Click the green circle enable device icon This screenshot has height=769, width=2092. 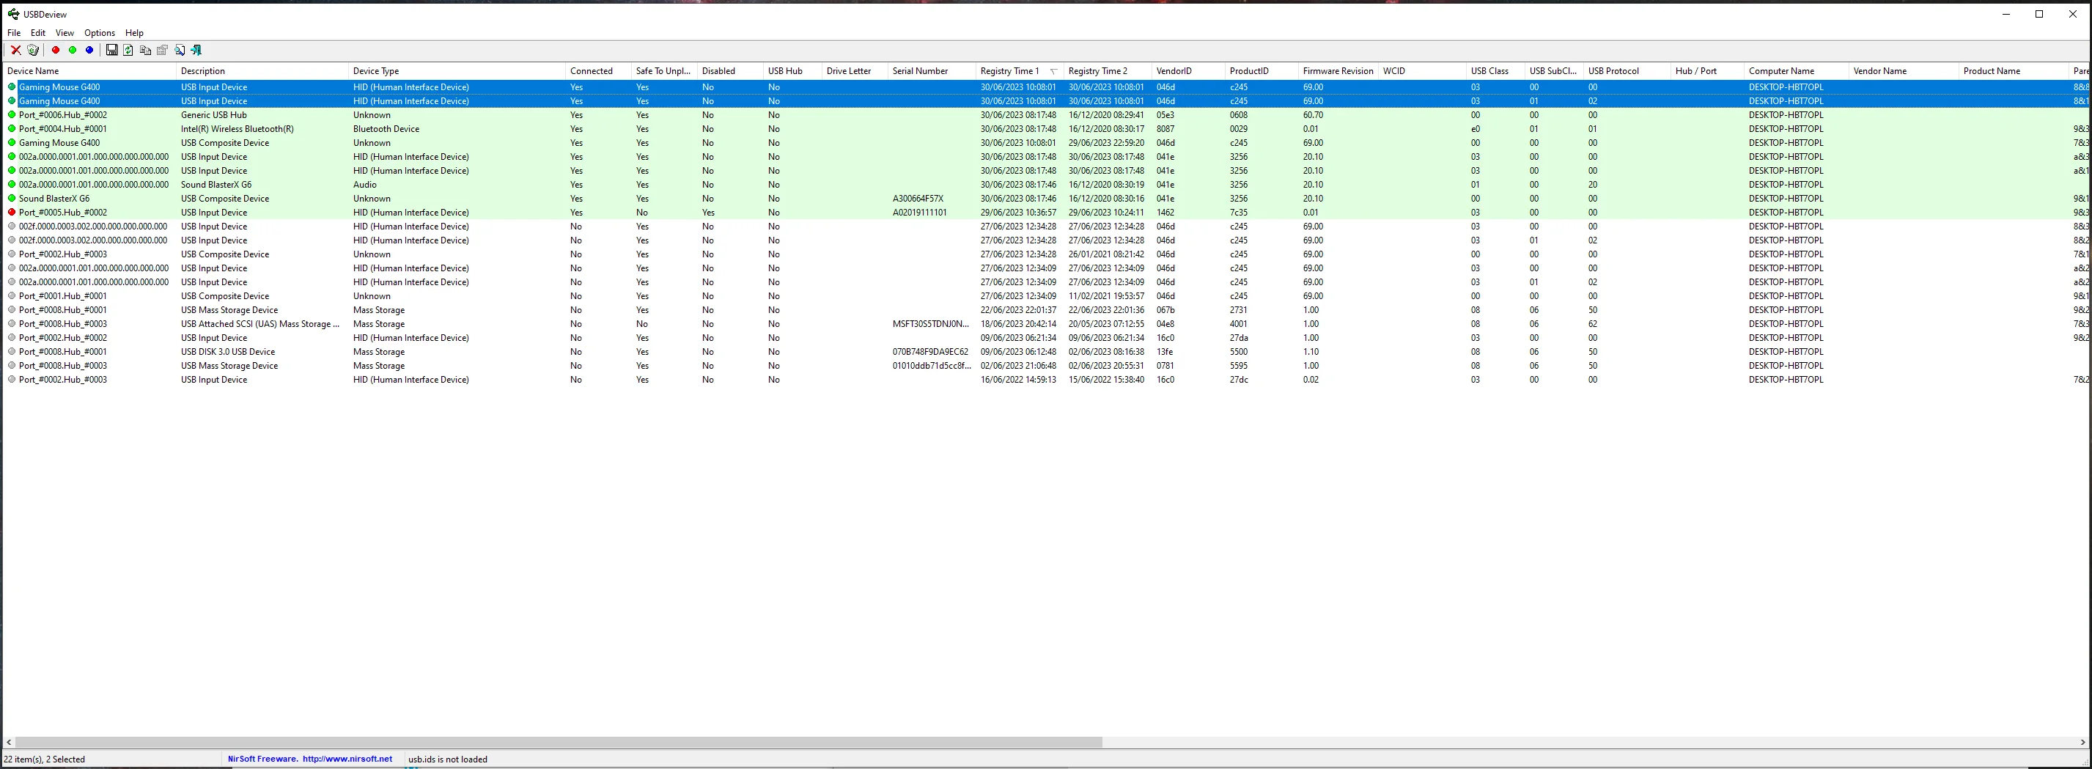(73, 51)
